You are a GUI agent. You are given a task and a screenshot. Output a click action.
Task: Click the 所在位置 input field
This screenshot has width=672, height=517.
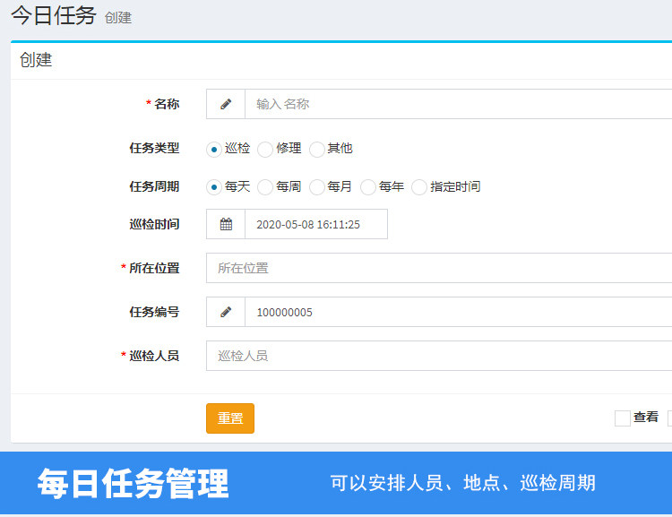(439, 268)
